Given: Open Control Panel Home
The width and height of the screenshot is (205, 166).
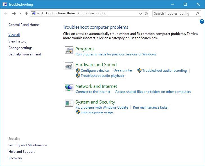Looking at the screenshot, I should (x=24, y=25).
